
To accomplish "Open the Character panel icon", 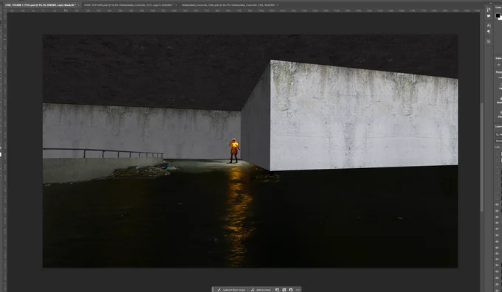I will (x=489, y=25).
